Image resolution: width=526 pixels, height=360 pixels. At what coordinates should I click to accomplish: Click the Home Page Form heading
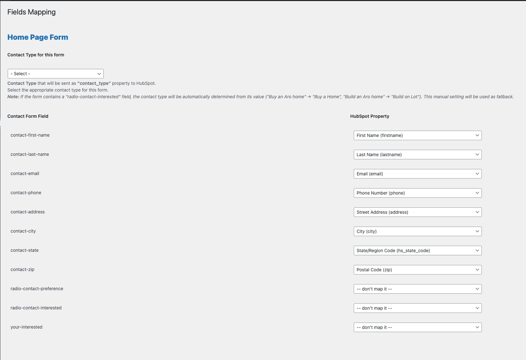38,37
